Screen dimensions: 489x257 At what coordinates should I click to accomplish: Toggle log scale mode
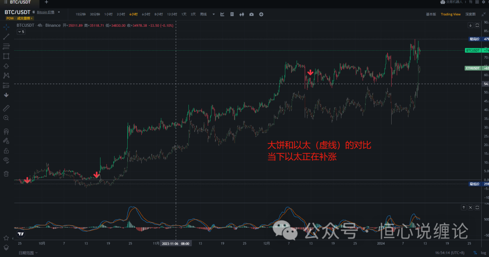point(483,253)
